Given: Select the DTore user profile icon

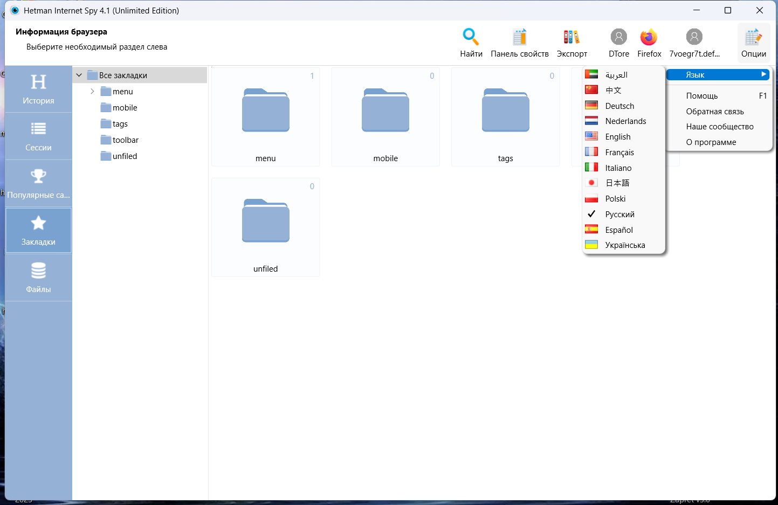Looking at the screenshot, I should (x=618, y=37).
